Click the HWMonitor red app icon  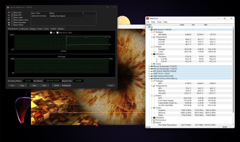coord(148,18)
